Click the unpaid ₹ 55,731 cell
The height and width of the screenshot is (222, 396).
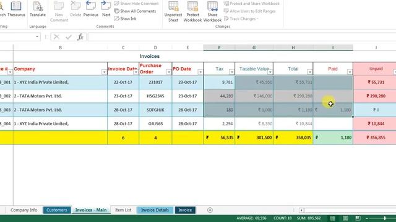click(x=376, y=82)
